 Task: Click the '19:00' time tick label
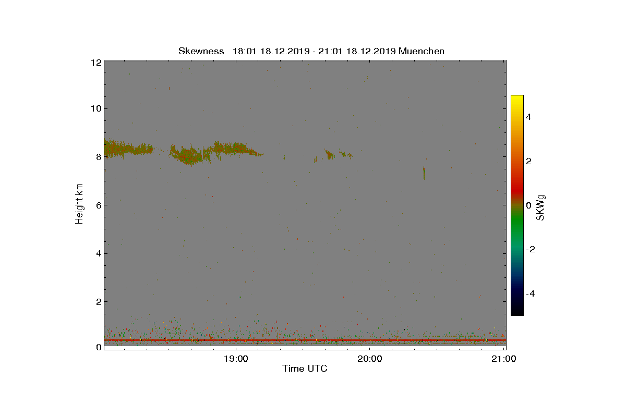[235, 358]
